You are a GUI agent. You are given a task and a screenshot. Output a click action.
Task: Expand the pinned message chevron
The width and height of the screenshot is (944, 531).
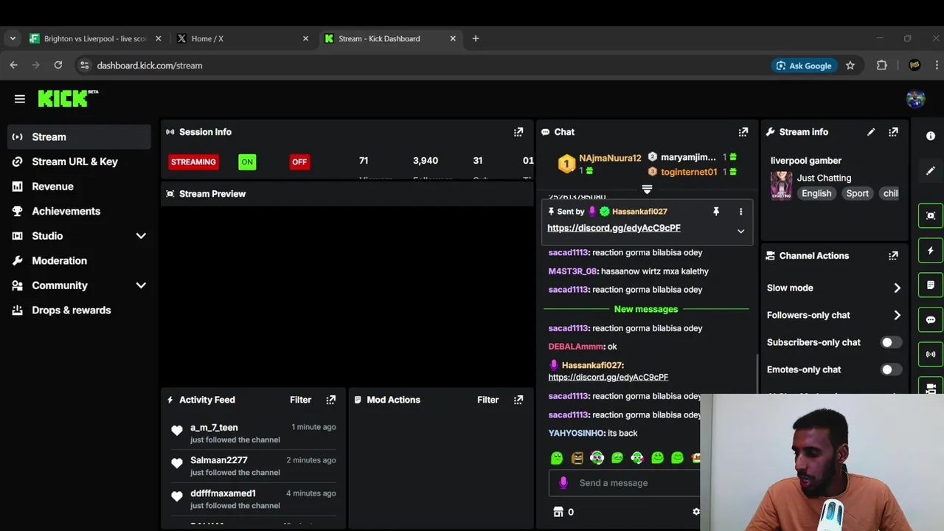(x=740, y=231)
